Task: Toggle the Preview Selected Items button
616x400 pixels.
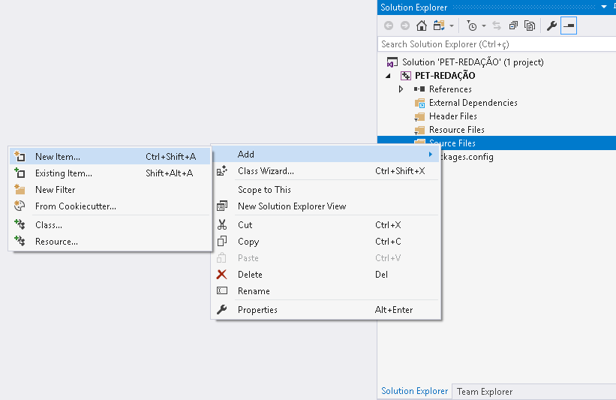Action: pyautogui.click(x=569, y=26)
